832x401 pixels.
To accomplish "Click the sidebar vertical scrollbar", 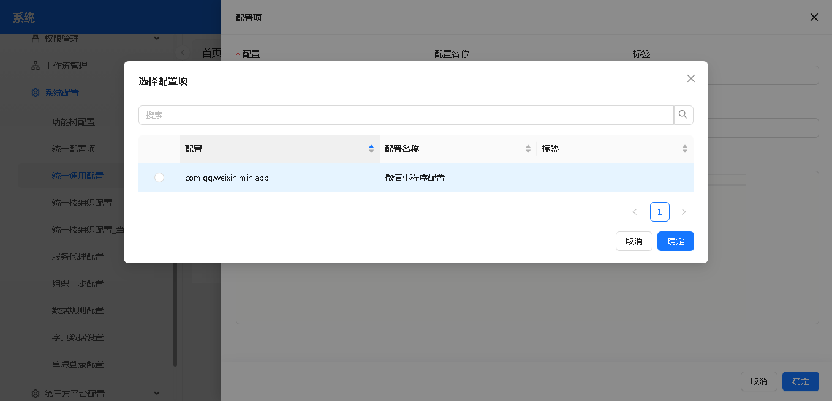I will click(175, 314).
